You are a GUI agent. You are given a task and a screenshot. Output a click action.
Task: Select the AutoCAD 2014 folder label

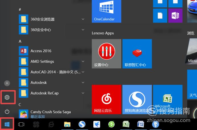pyautogui.click(x=56, y=72)
